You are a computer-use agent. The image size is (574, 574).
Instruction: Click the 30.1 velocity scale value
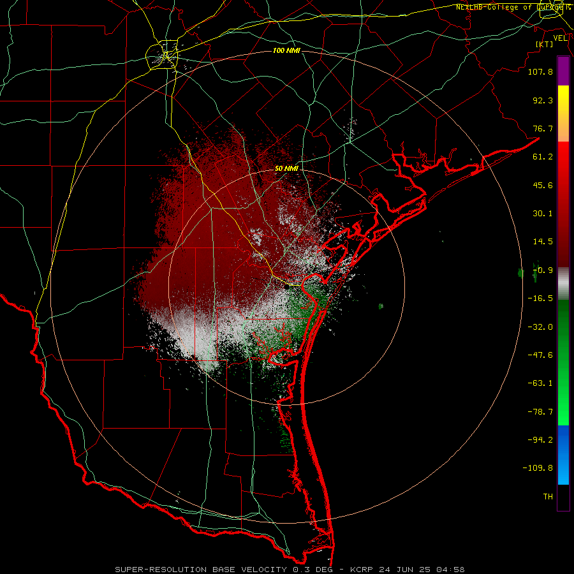[x=543, y=214]
